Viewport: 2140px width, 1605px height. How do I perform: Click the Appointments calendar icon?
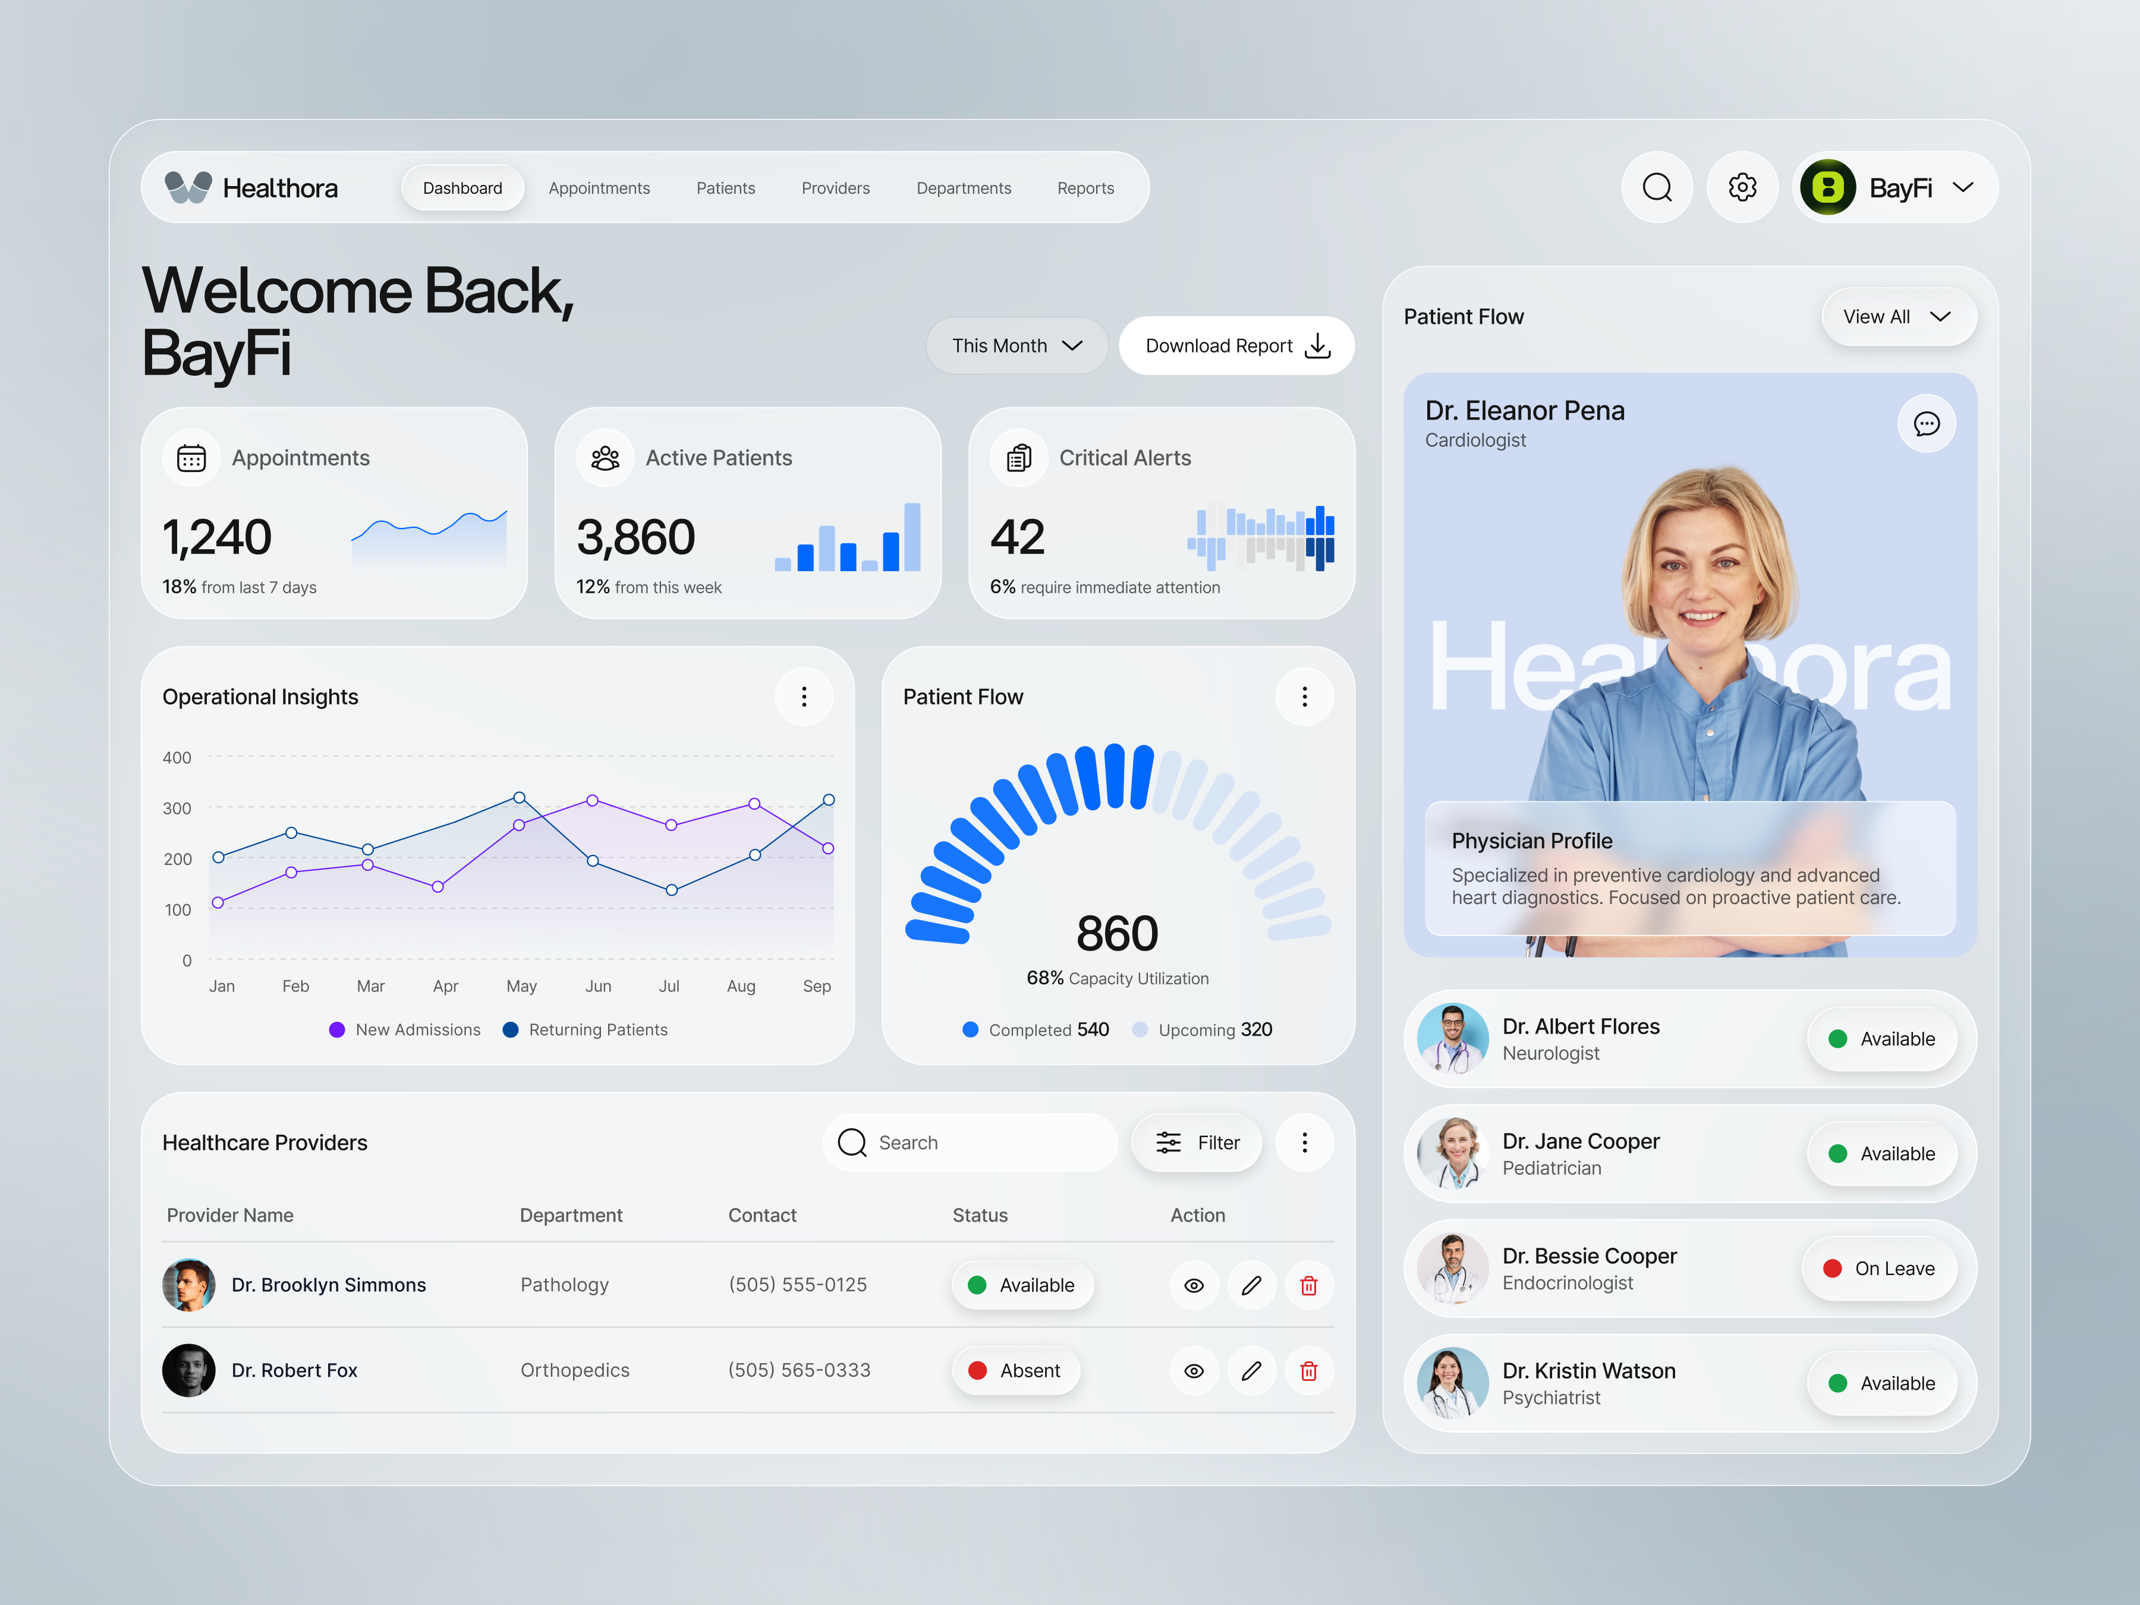pos(191,457)
